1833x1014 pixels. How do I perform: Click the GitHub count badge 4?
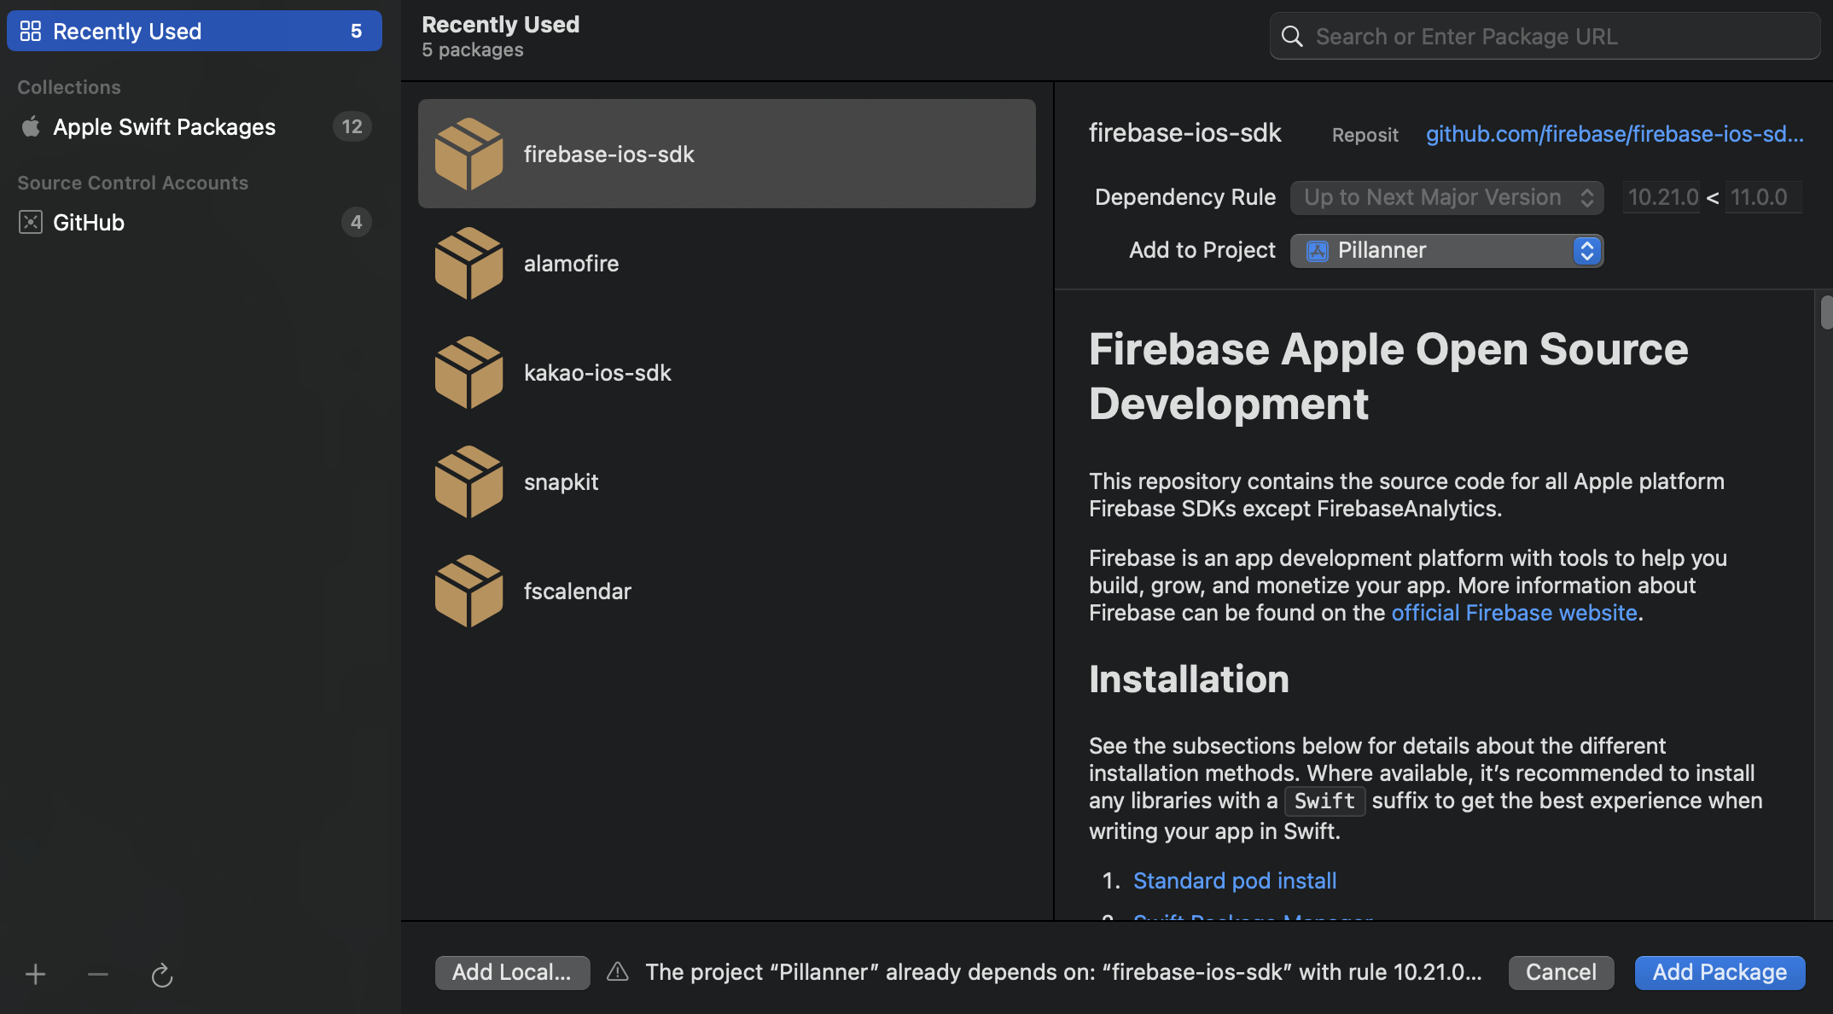point(356,222)
